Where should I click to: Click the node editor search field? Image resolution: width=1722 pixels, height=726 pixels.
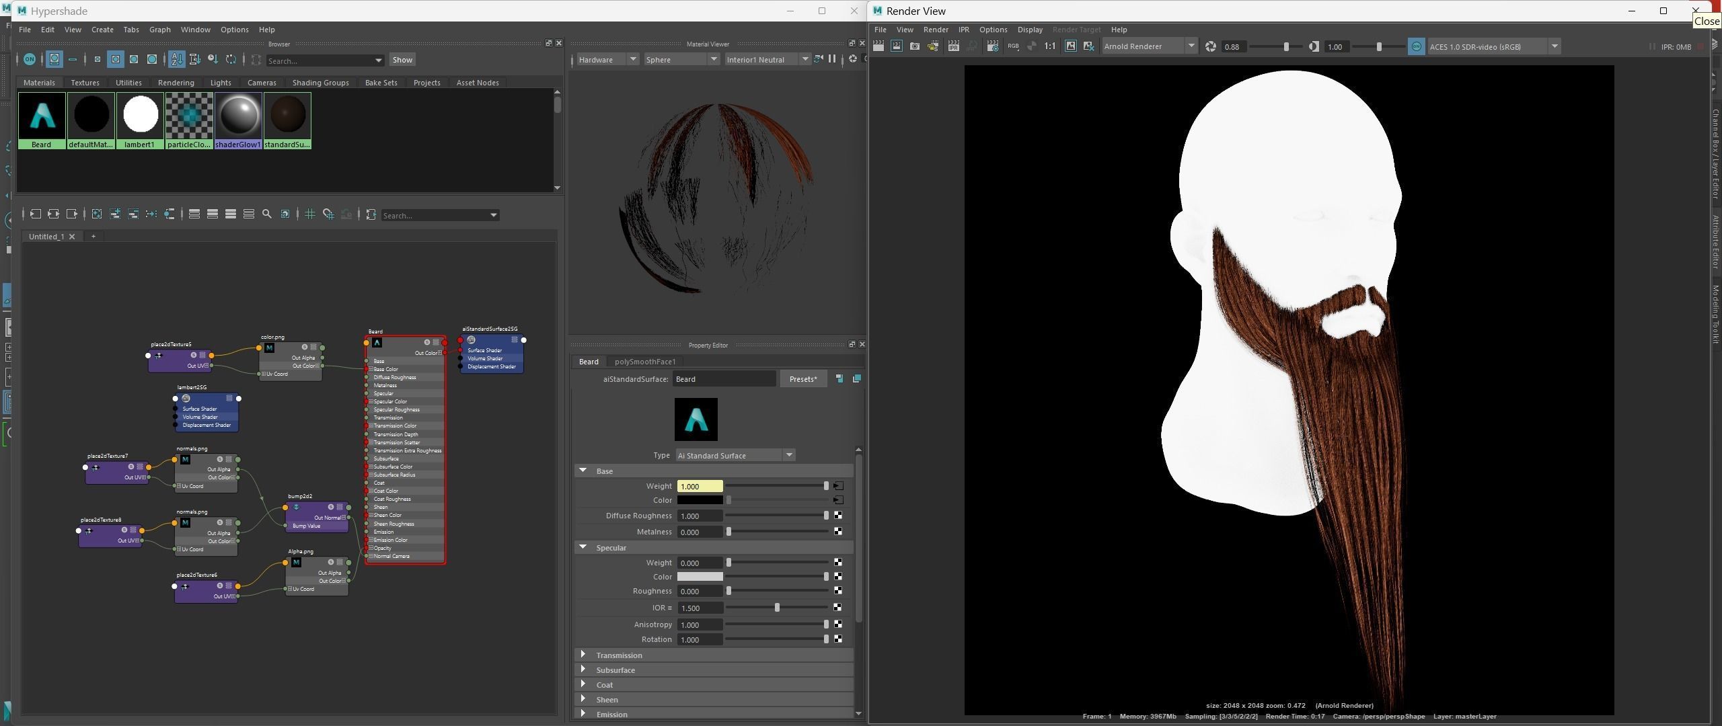(440, 215)
